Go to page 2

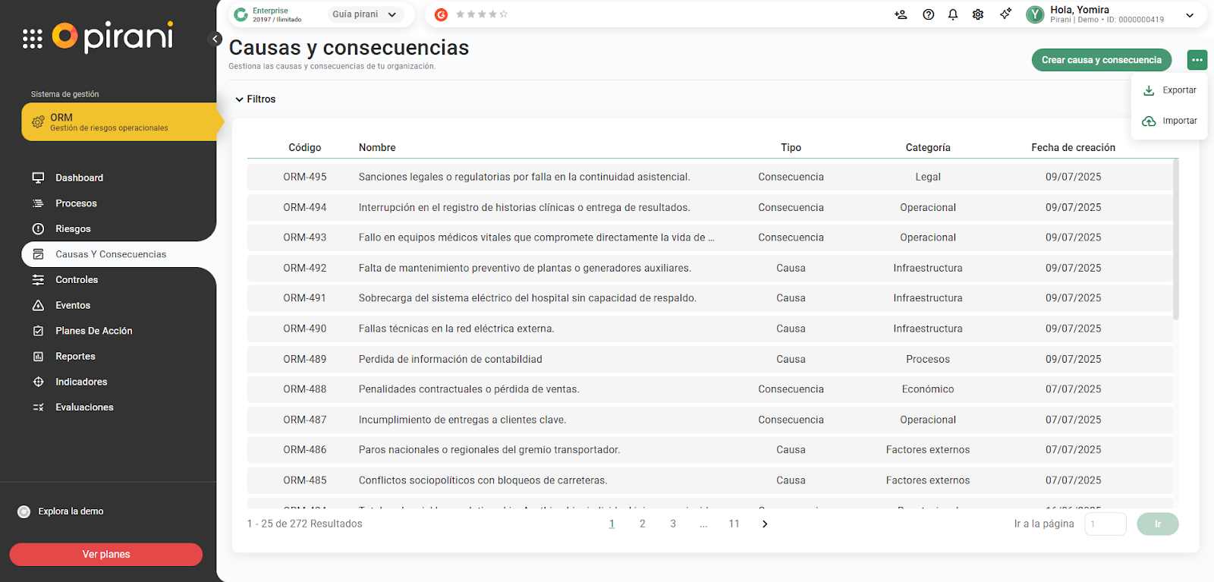[x=643, y=524]
